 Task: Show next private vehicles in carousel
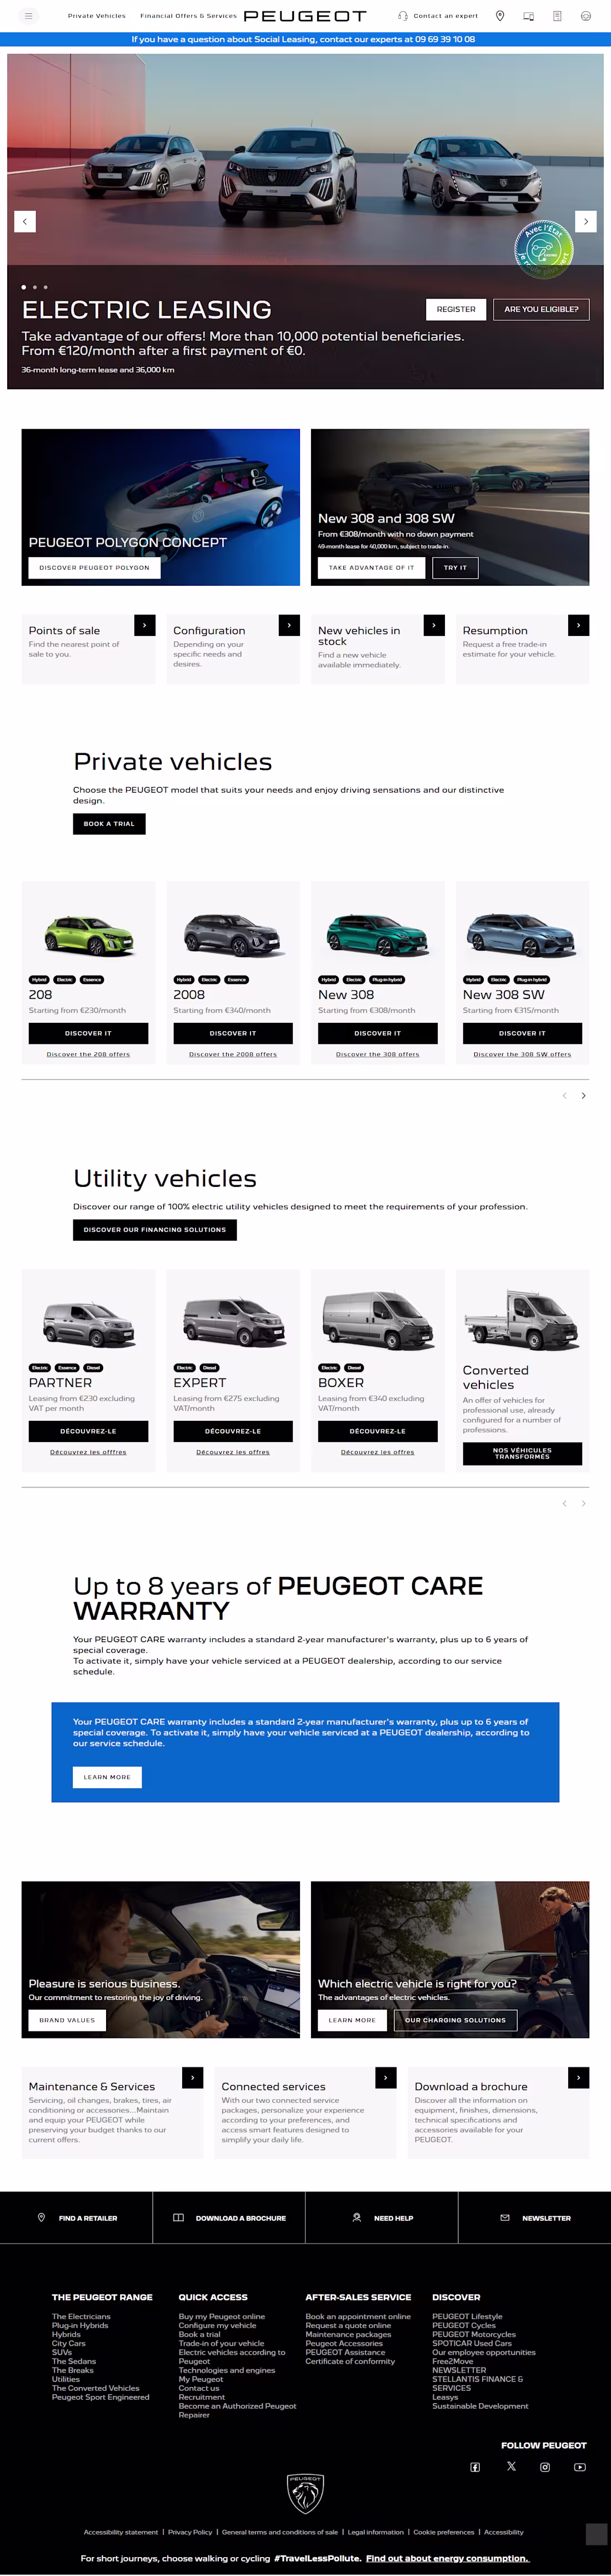pos(584,1096)
